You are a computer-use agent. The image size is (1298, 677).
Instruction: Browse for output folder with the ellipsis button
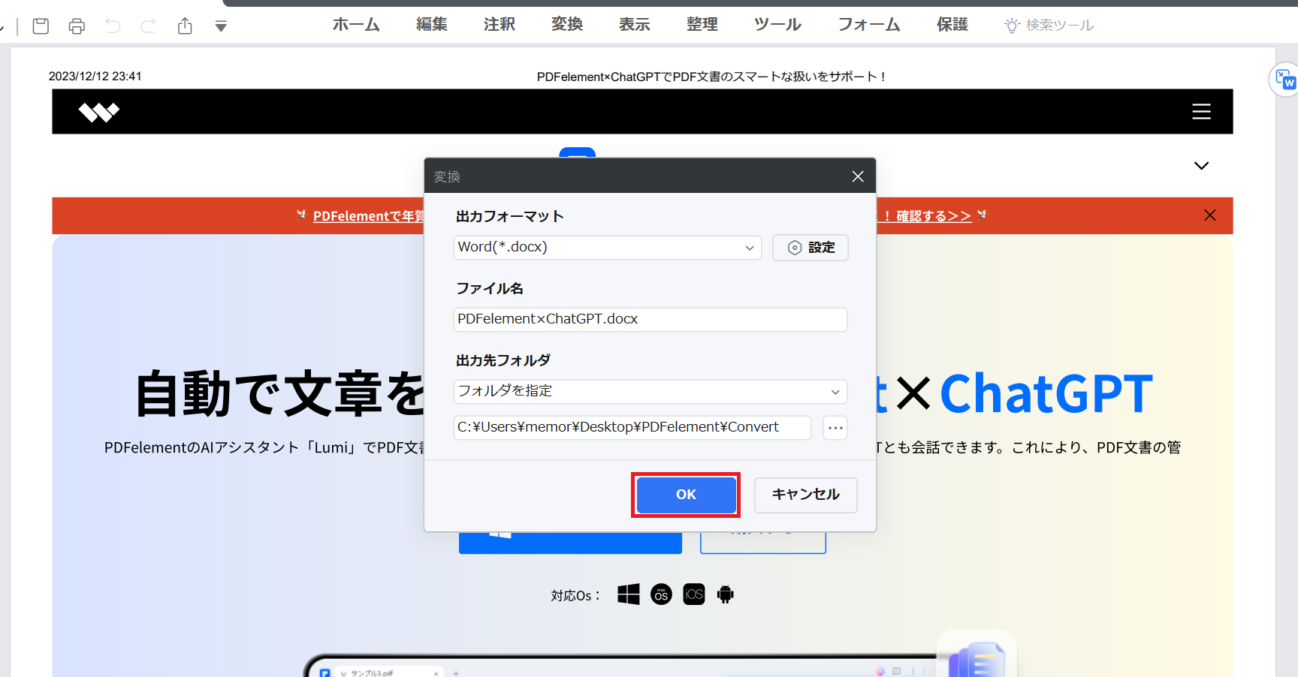coord(835,428)
